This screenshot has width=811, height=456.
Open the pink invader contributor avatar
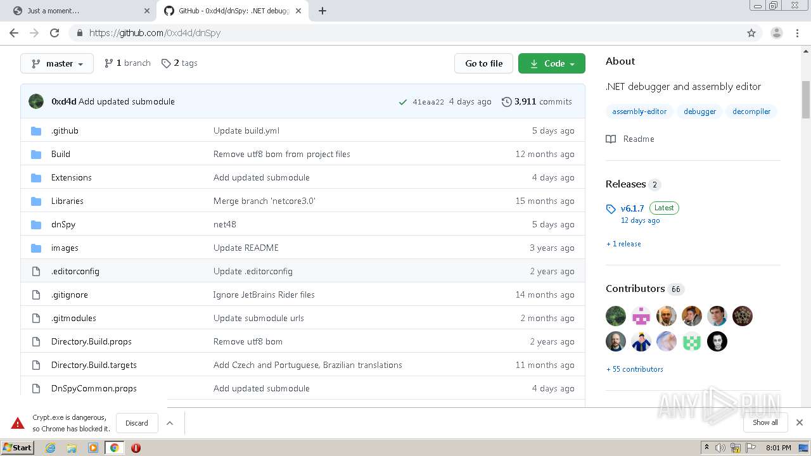tap(641, 316)
